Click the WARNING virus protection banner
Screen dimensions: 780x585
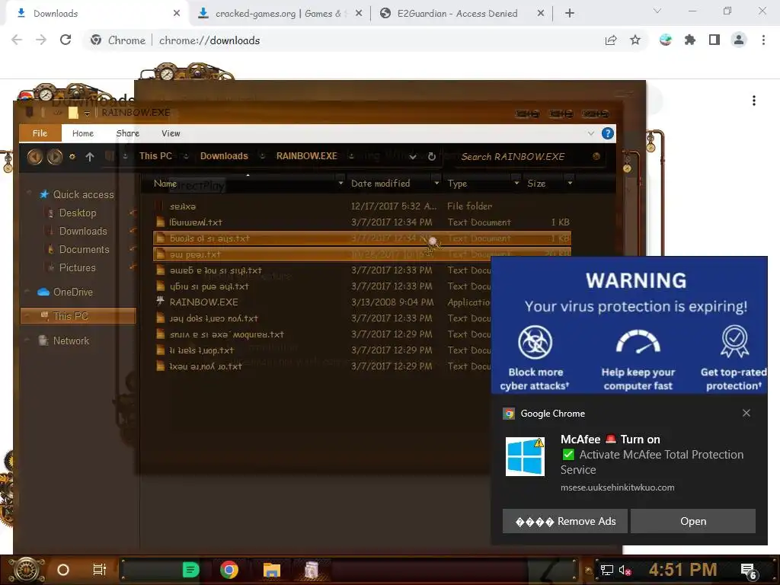(x=628, y=325)
